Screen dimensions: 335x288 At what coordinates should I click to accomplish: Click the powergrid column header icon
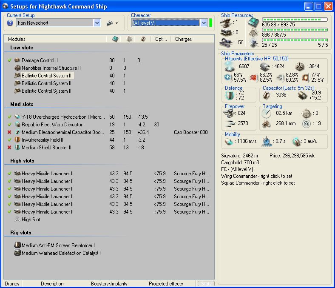pyautogui.click(x=129, y=39)
